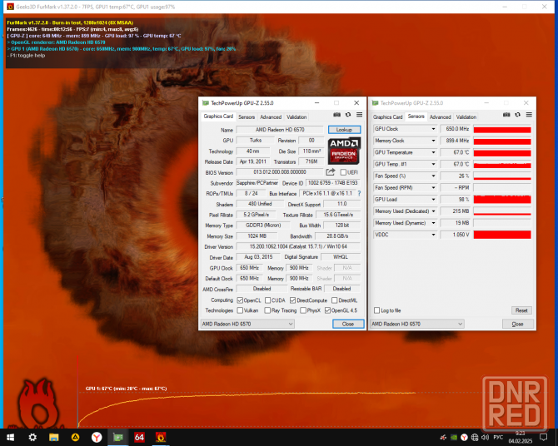The height and width of the screenshot is (446, 558).
Task: Click the network globe icon in system tray
Action: (x=475, y=437)
